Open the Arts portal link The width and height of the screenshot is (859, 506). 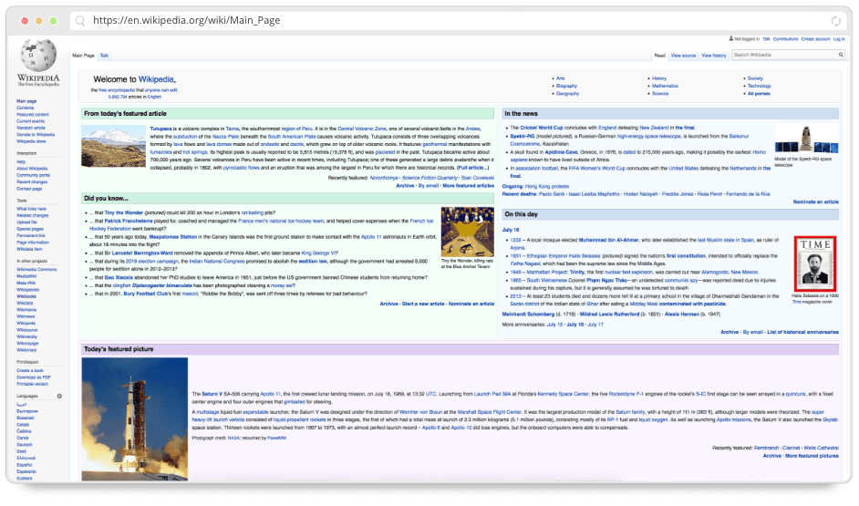[561, 78]
